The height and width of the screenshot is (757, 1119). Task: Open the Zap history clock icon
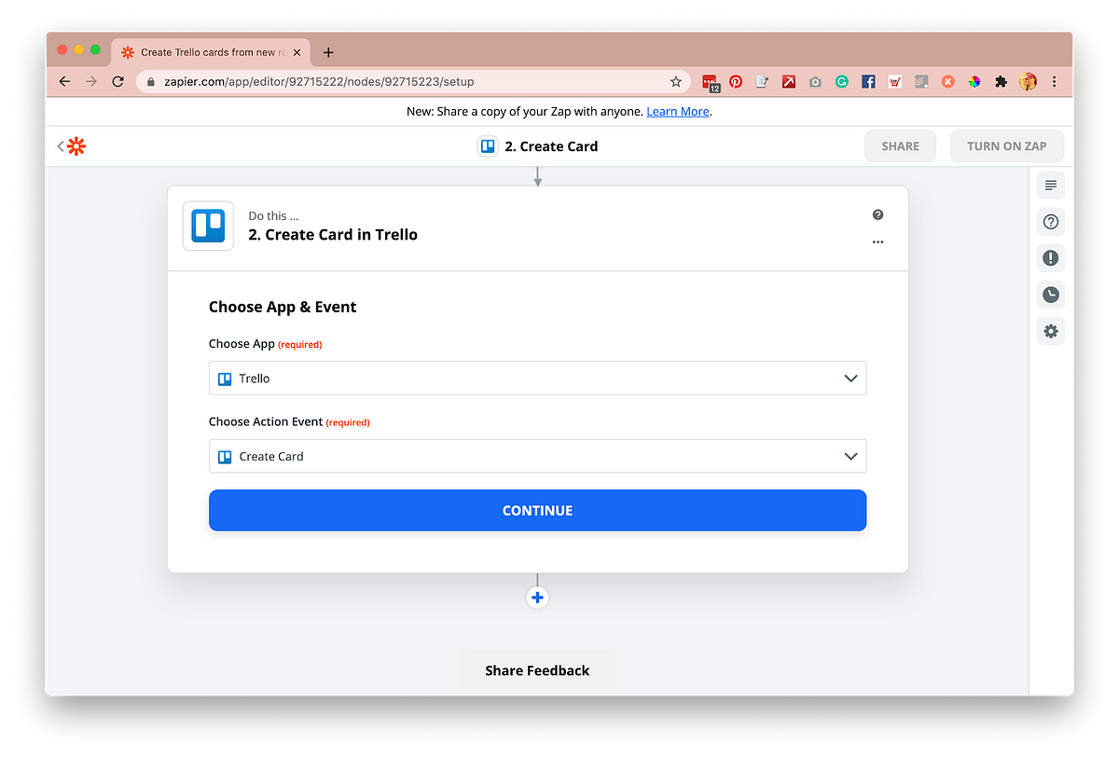(x=1051, y=295)
